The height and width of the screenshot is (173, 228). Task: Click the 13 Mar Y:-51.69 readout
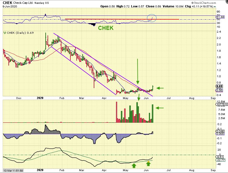pyautogui.click(x=13, y=171)
